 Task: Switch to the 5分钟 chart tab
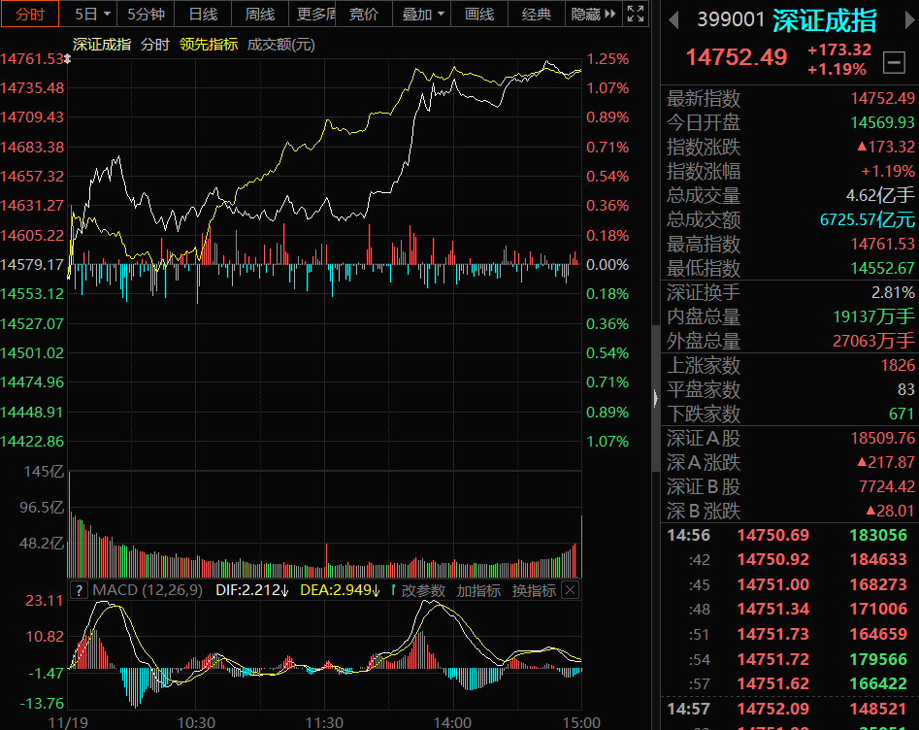(x=146, y=14)
